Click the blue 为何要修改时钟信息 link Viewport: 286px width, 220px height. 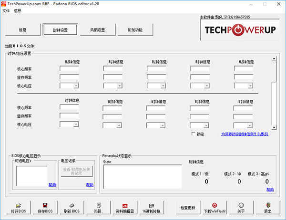tap(245, 134)
